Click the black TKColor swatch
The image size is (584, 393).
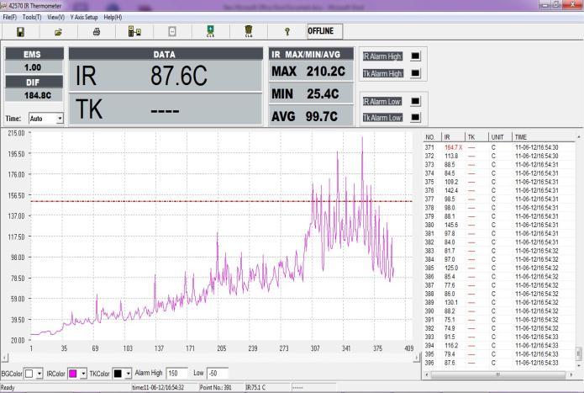118,374
